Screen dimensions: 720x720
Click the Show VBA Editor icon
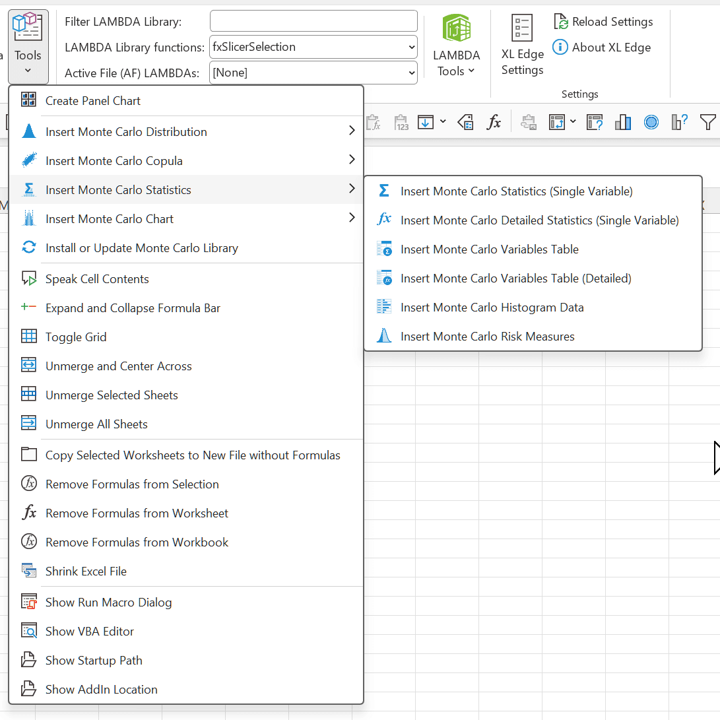coord(29,631)
